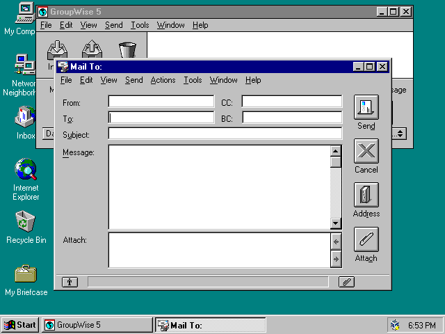
Task: Select the Network Neighborhood desktop icon
Action: point(25,65)
